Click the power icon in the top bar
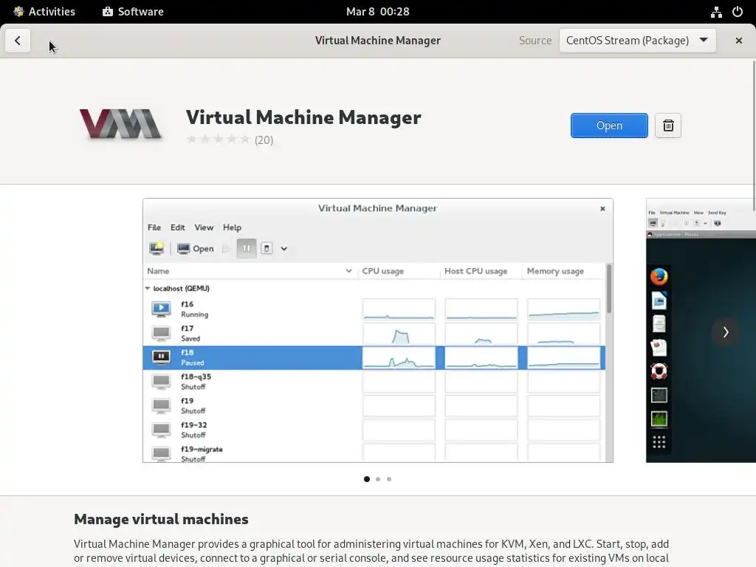Image resolution: width=756 pixels, height=567 pixels. [x=738, y=12]
